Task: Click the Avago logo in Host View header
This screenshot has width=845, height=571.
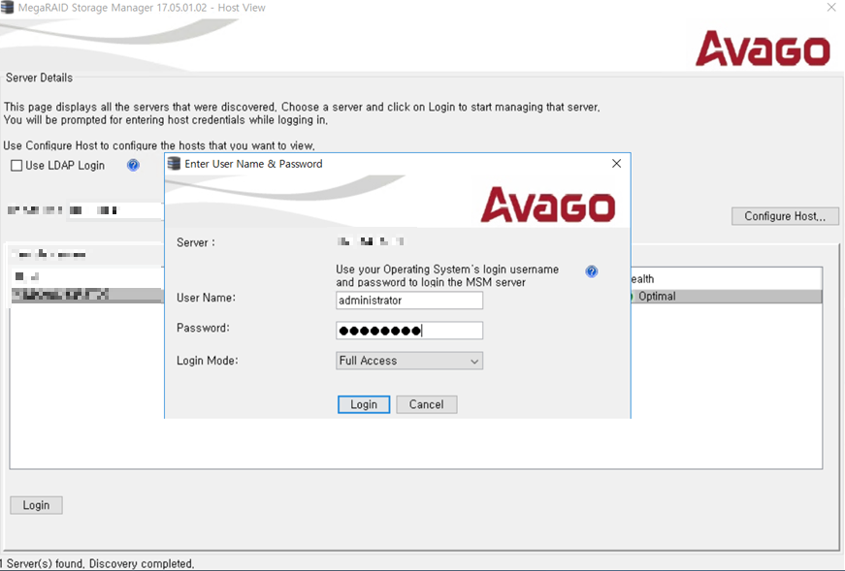Action: [x=763, y=48]
